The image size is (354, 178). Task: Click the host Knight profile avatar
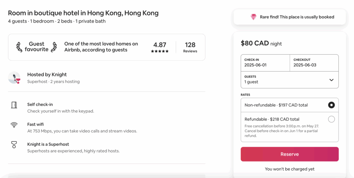click(x=14, y=78)
